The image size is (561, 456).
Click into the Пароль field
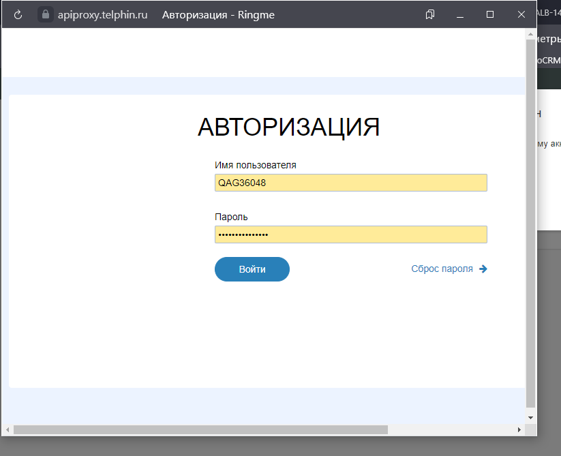point(350,234)
